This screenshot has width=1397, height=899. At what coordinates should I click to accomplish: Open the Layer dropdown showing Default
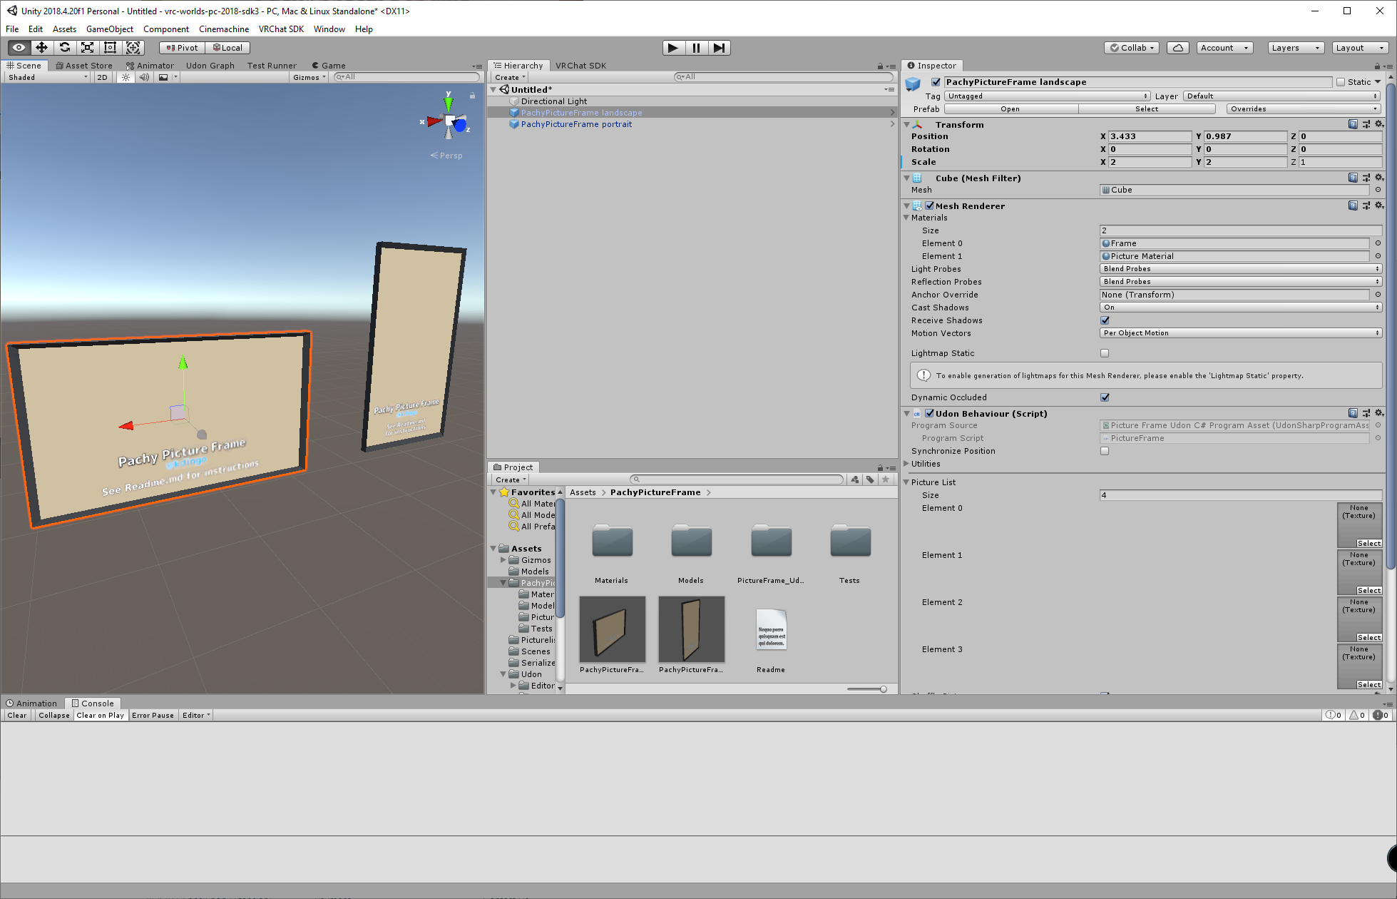[1280, 96]
